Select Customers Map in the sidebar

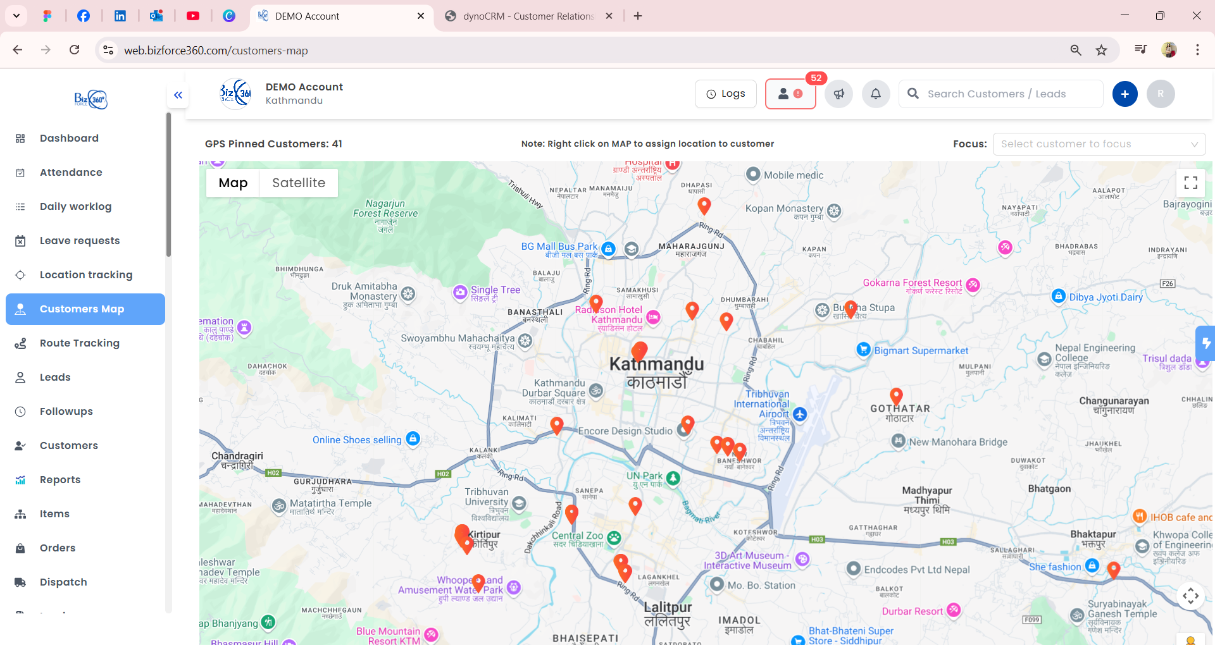82,309
